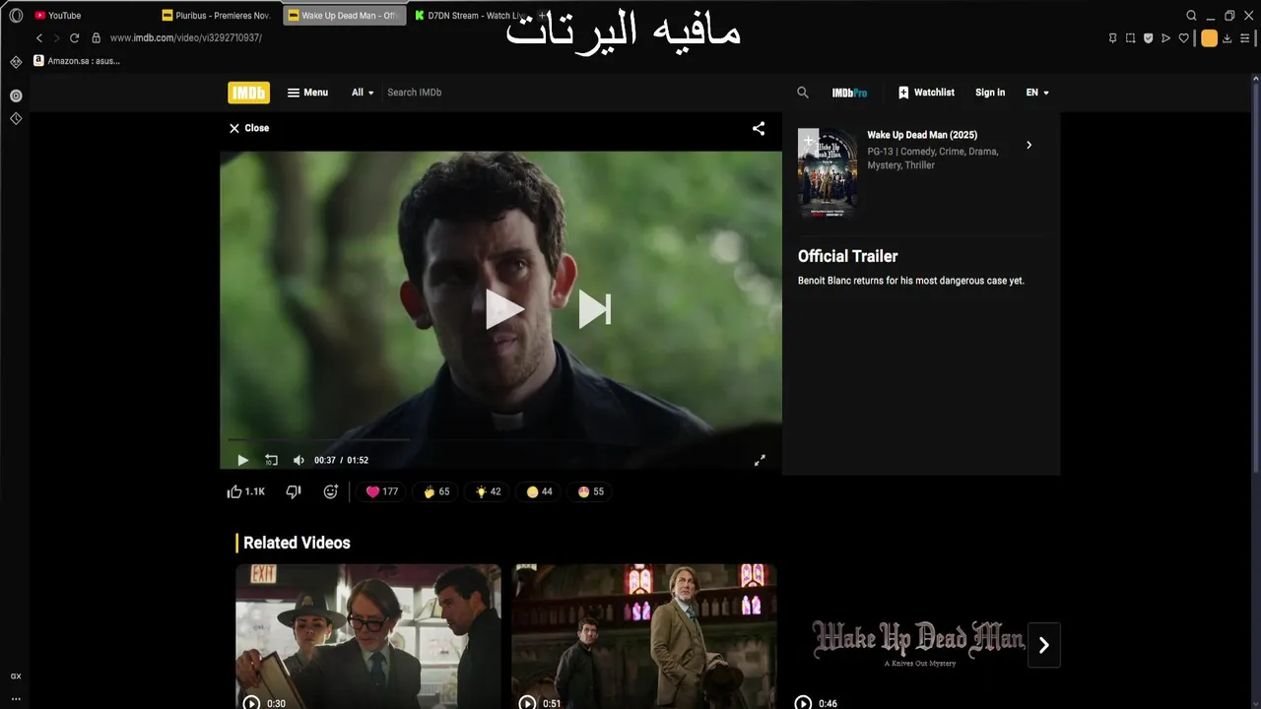Take a snapshot with the toolbar icon
Viewport: 1261px width, 709px height.
tap(1131, 38)
